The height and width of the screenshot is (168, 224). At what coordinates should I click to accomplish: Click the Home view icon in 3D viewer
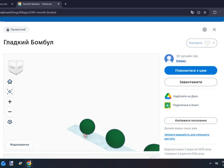tap(10, 82)
